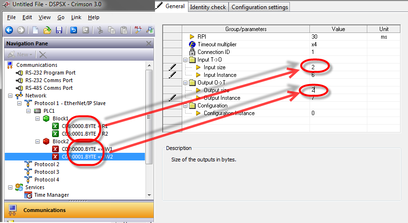Open the Go menu
408x223 pixels.
pyautogui.click(x=61, y=17)
